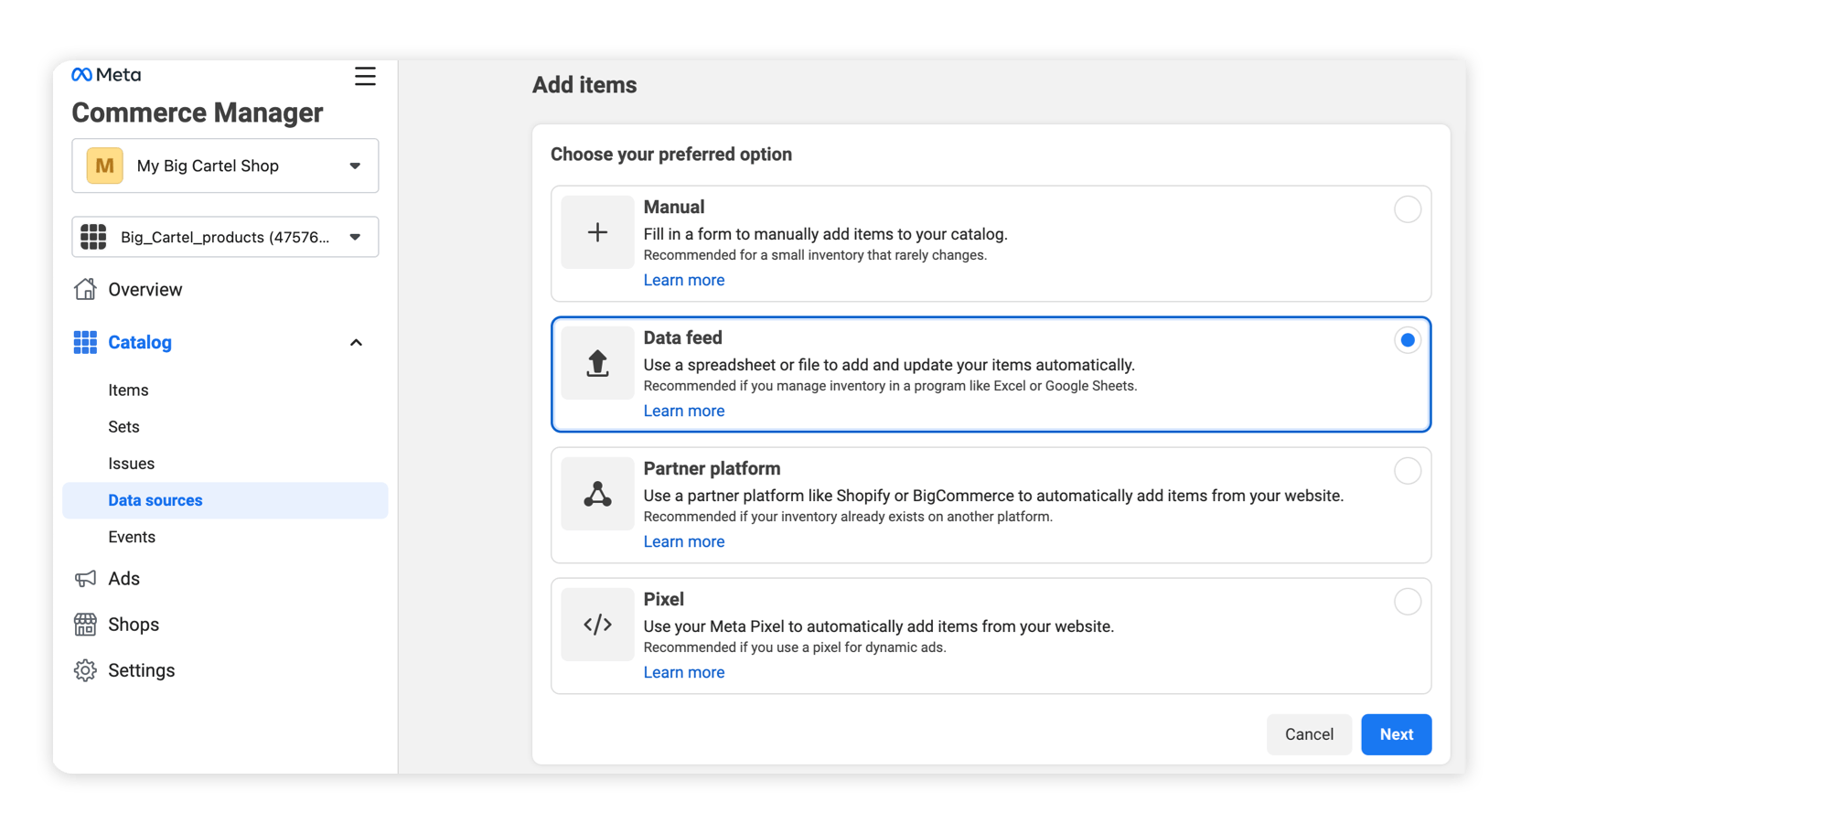
Task: Open Settings in sidebar
Action: tap(142, 670)
